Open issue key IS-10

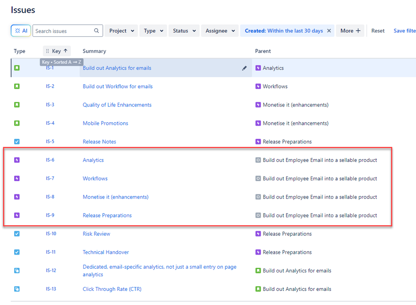tap(51, 234)
